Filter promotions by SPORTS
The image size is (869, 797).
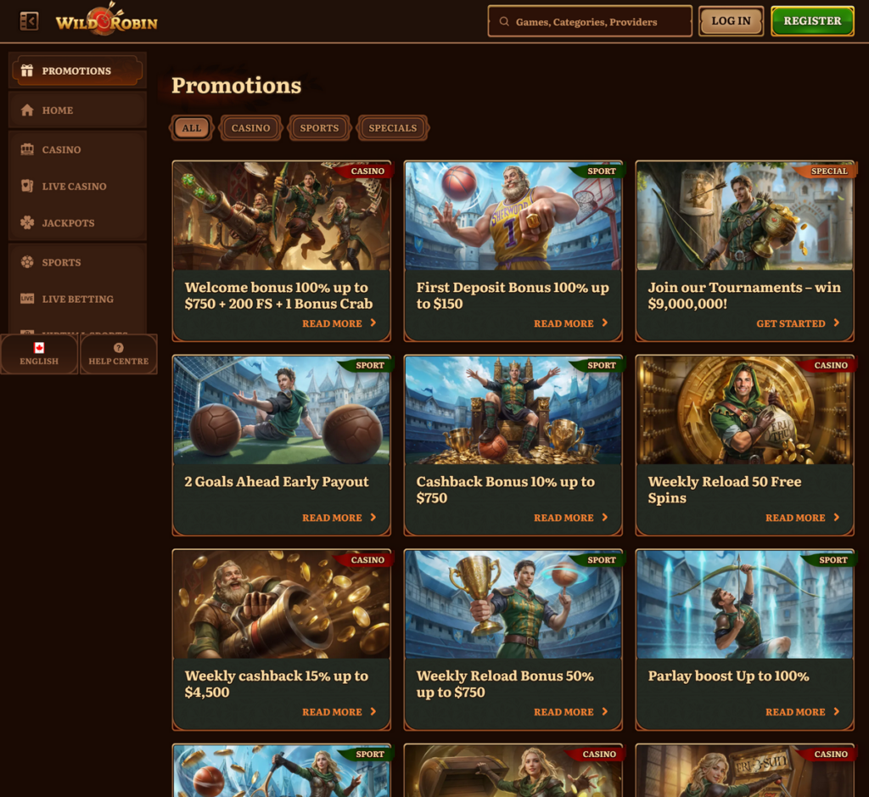319,127
